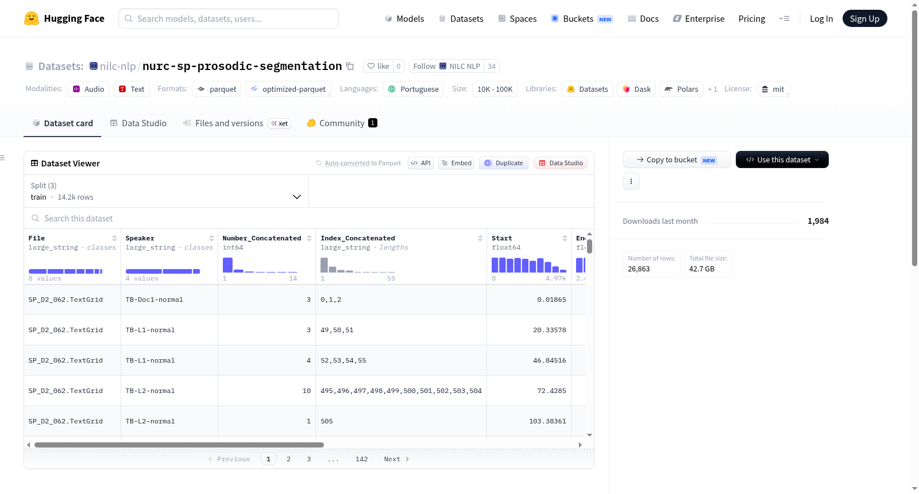Click the like heart button
Image resolution: width=919 pixels, height=494 pixels.
click(x=378, y=66)
